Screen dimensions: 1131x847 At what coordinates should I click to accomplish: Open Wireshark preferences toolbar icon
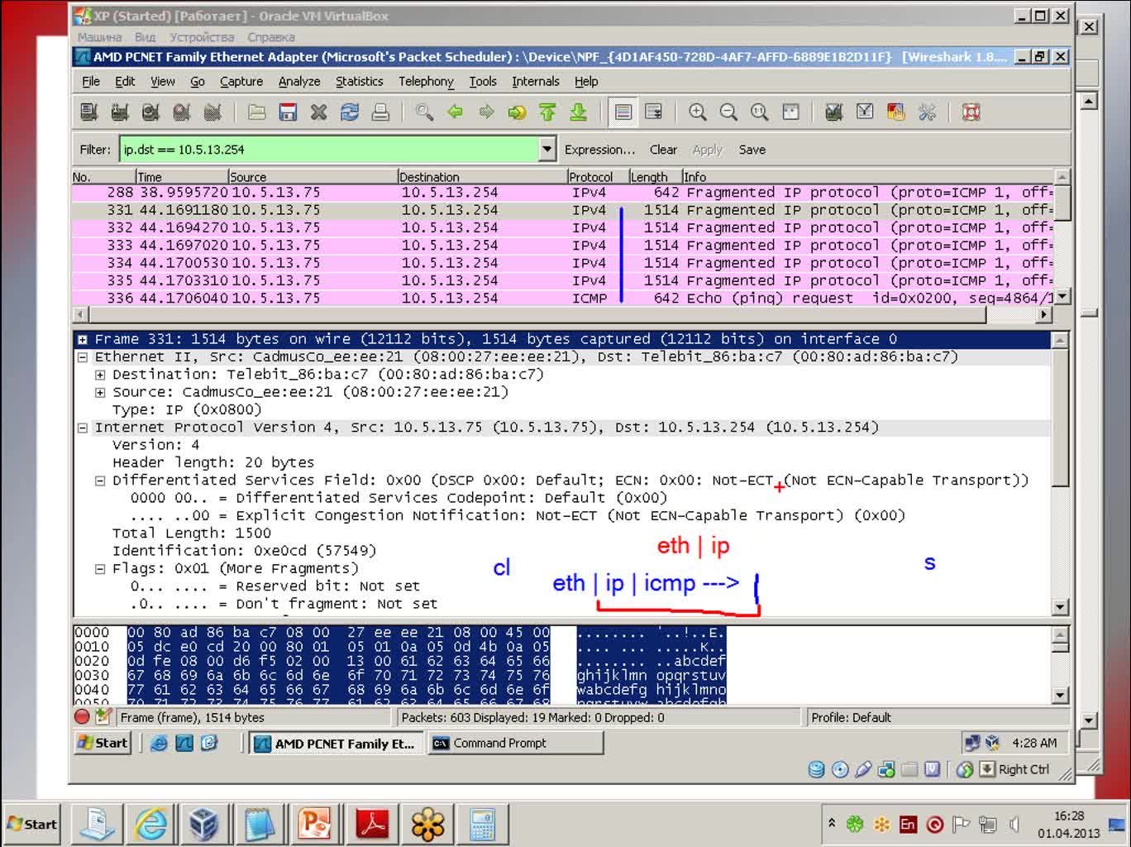(927, 112)
